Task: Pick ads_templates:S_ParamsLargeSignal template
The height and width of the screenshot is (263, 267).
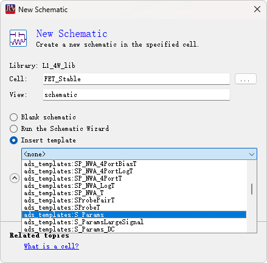Action: (x=134, y=222)
